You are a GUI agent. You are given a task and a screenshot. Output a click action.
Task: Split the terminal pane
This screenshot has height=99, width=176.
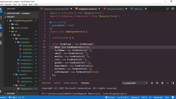157,83
